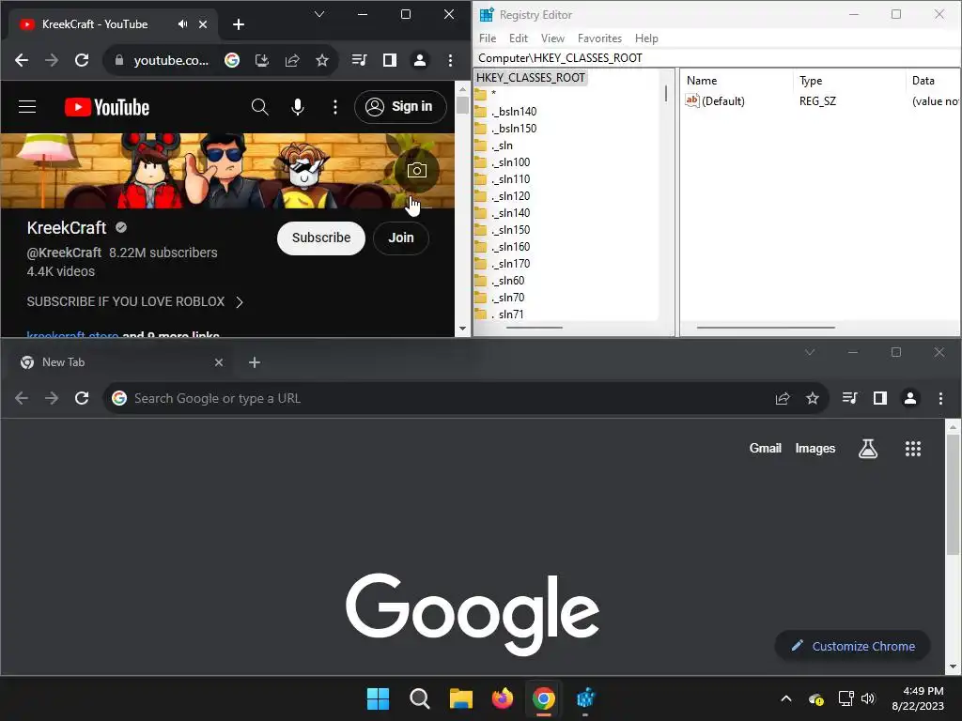962x721 pixels.
Task: Open File menu in Registry Editor
Action: (488, 38)
